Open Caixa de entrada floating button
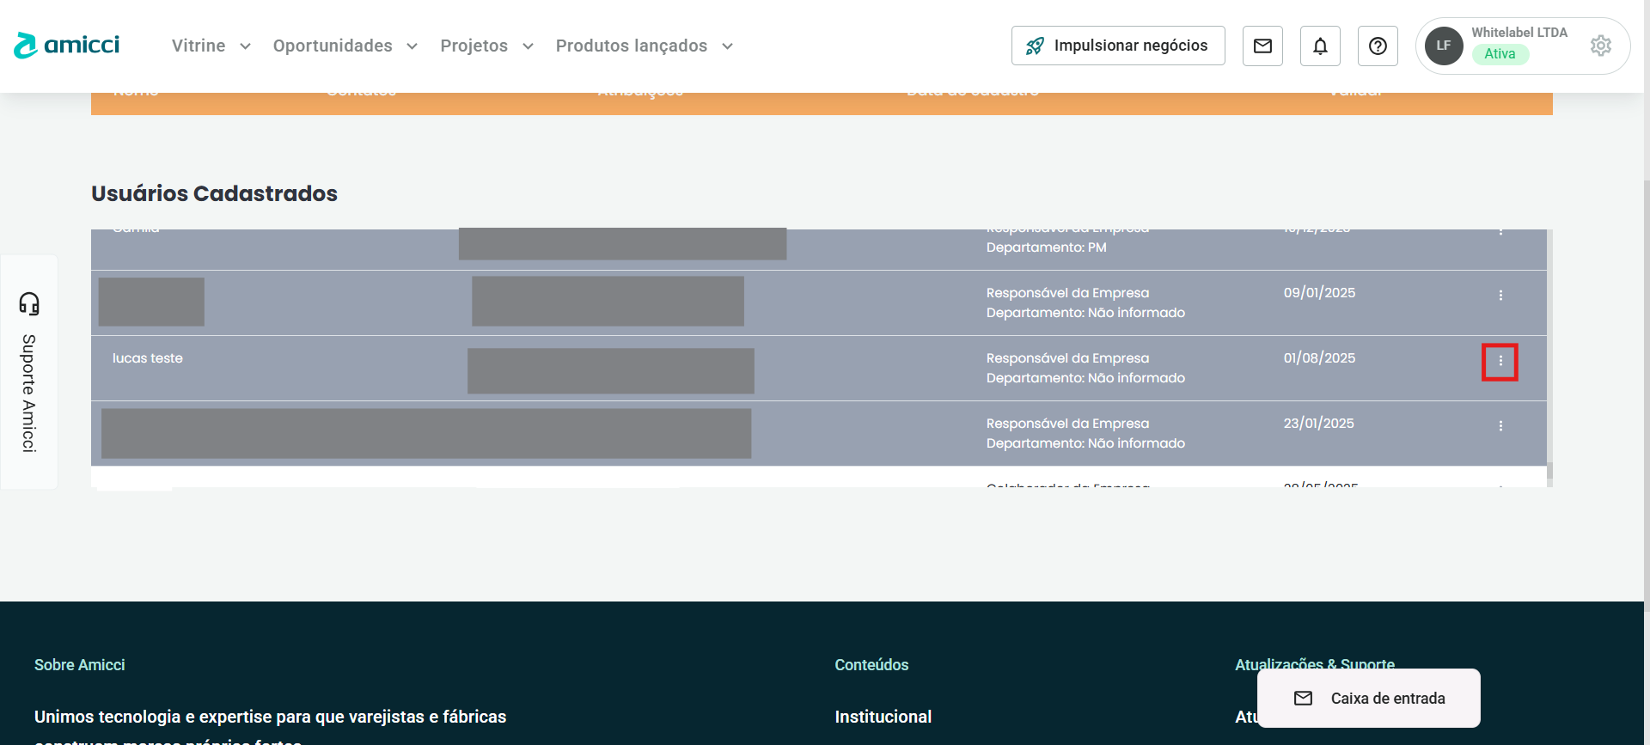 (x=1369, y=699)
